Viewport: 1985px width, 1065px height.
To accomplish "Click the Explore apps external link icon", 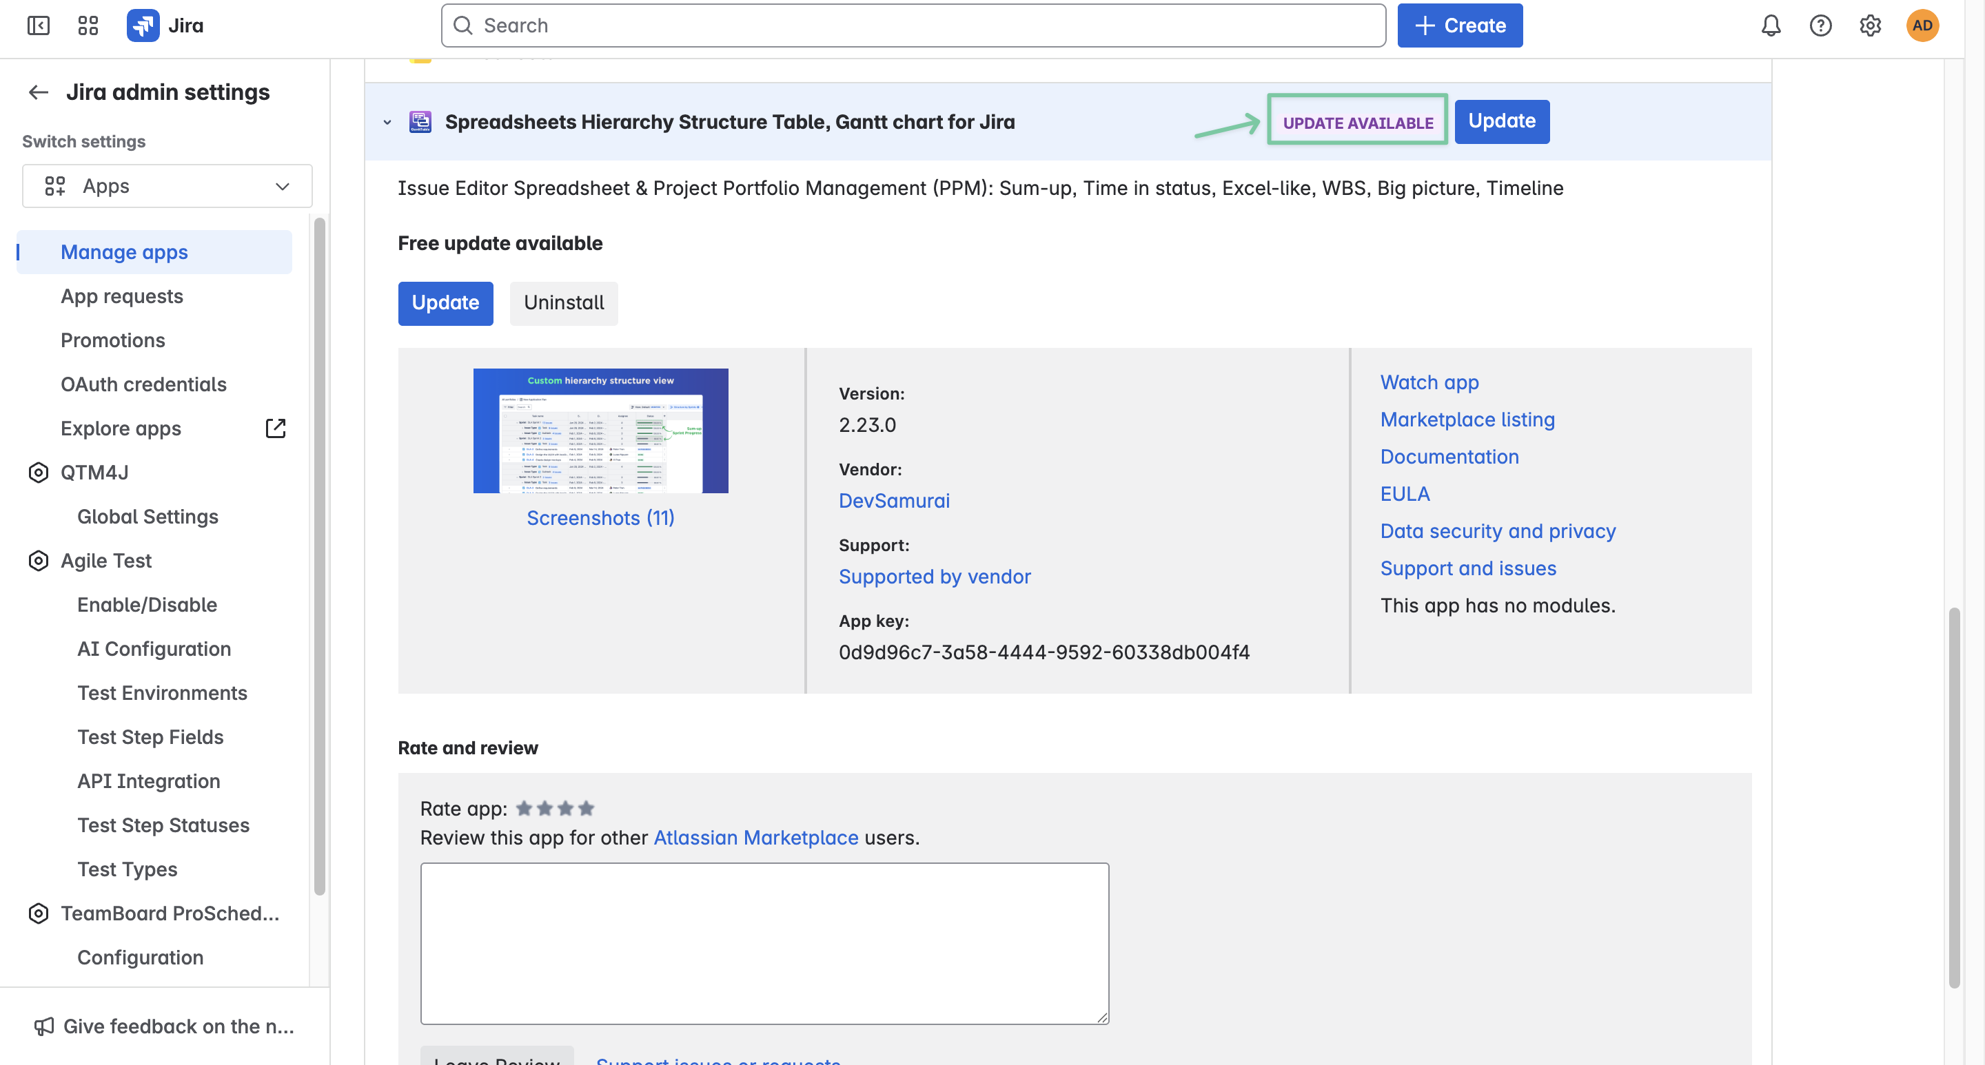I will point(275,428).
